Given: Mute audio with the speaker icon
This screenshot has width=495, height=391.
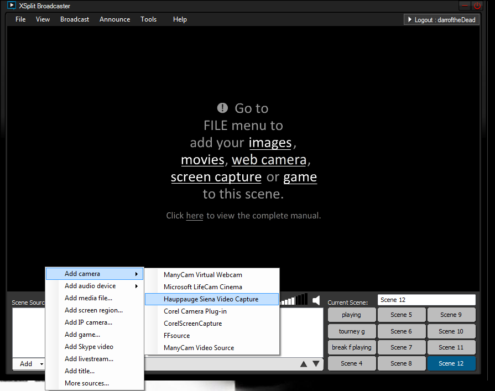Looking at the screenshot, I should point(316,300).
